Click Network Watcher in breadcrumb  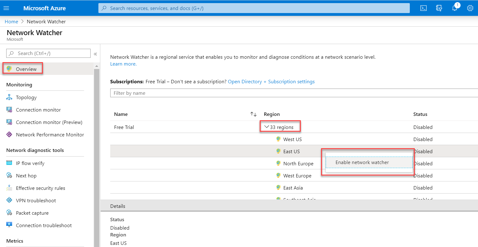46,21
